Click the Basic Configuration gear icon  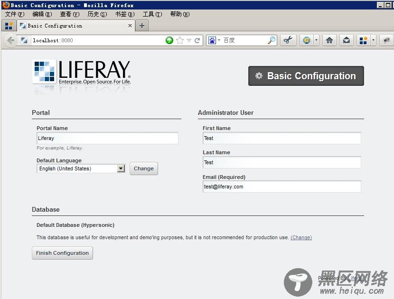[x=259, y=75]
